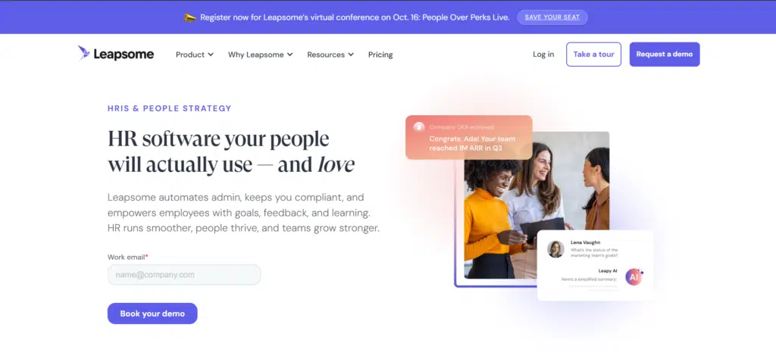This screenshot has height=356, width=776.
Task: Expand the Resources navigation dropdown
Action: coord(330,55)
